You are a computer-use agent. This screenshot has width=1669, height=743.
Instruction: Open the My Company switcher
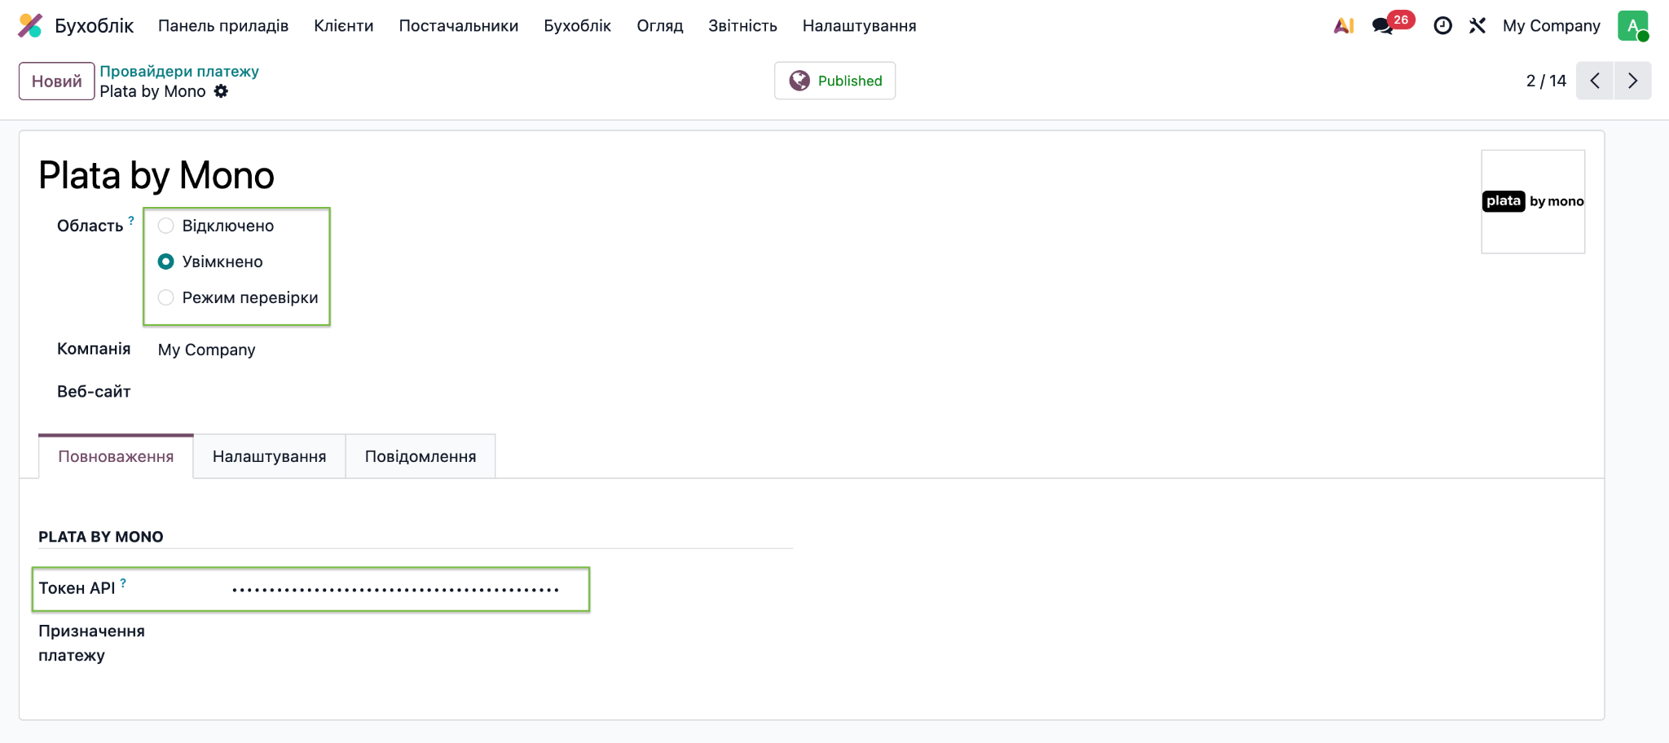(x=1552, y=25)
